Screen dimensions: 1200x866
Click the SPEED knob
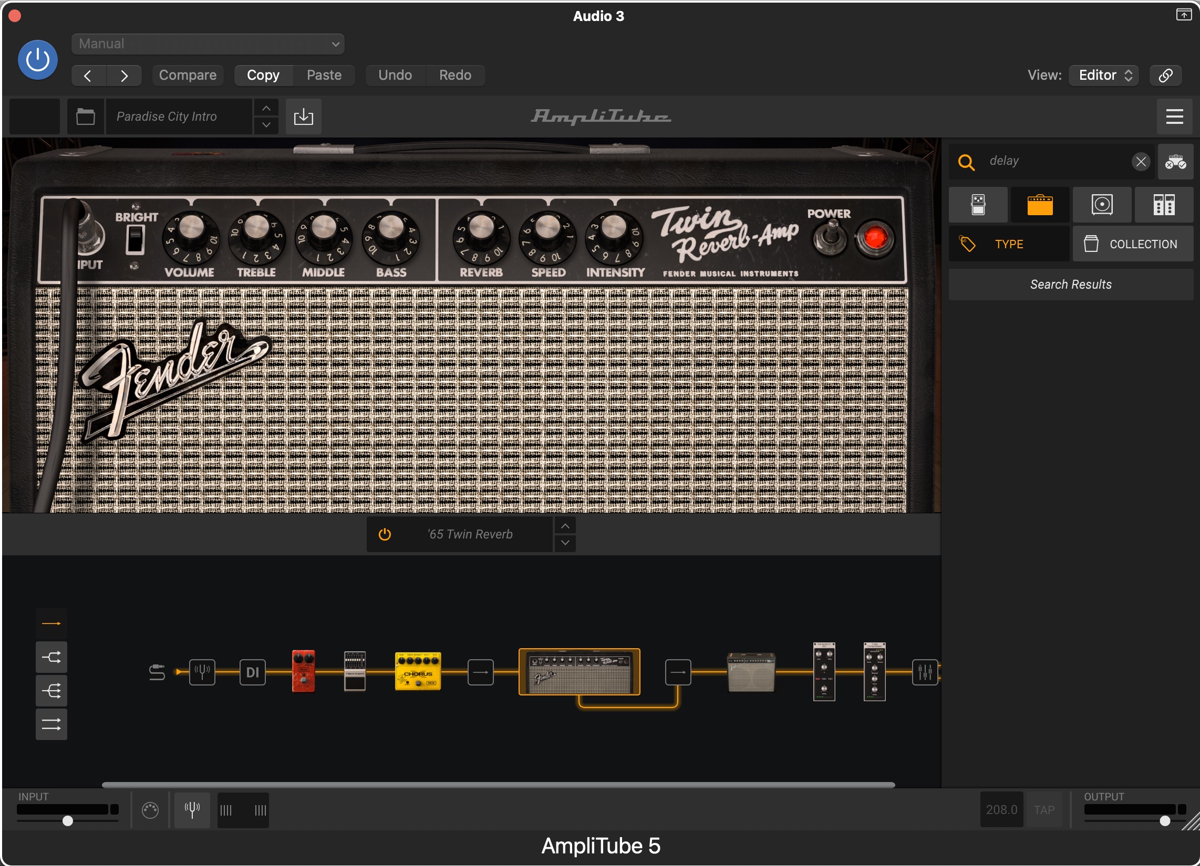[547, 237]
